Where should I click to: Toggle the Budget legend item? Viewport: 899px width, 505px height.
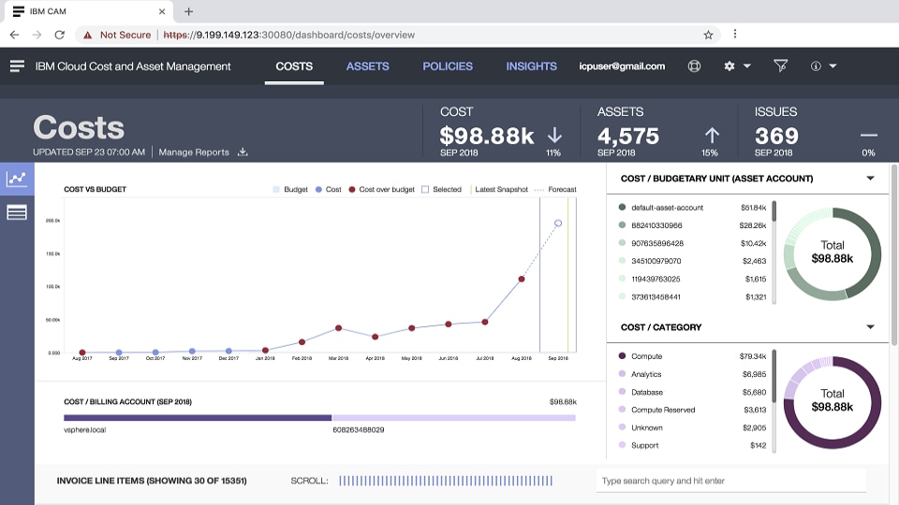(290, 190)
